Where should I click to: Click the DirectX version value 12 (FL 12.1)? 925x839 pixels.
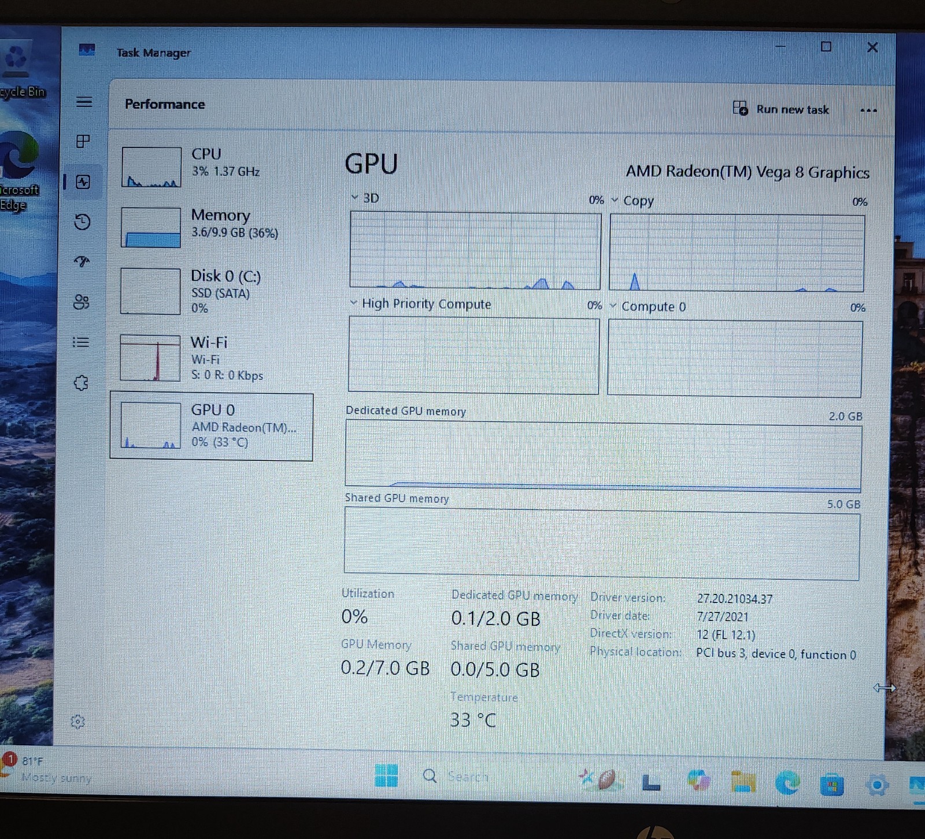tap(726, 635)
